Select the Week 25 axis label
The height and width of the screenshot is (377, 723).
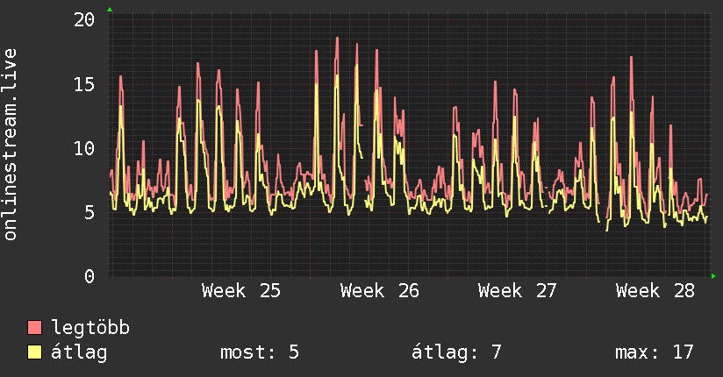point(241,291)
